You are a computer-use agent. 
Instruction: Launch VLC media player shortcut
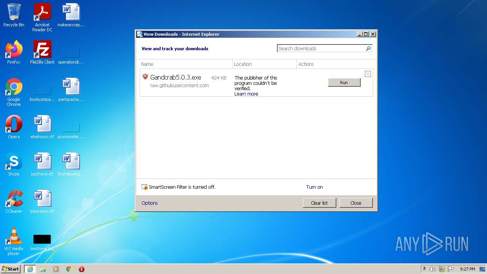point(14,241)
